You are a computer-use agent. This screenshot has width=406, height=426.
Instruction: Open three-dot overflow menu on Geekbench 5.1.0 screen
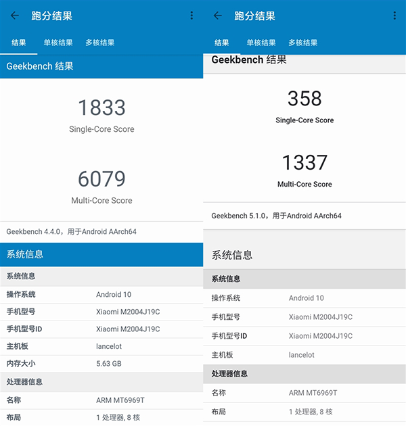[x=394, y=16]
